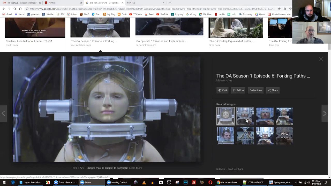The height and width of the screenshot is (186, 331).
Task: Open the Dictionary bookmark
Action: tap(246, 14)
